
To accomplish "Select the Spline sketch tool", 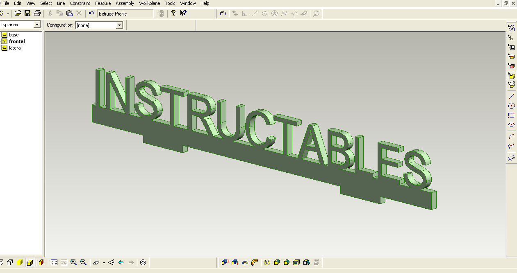I will (x=511, y=146).
